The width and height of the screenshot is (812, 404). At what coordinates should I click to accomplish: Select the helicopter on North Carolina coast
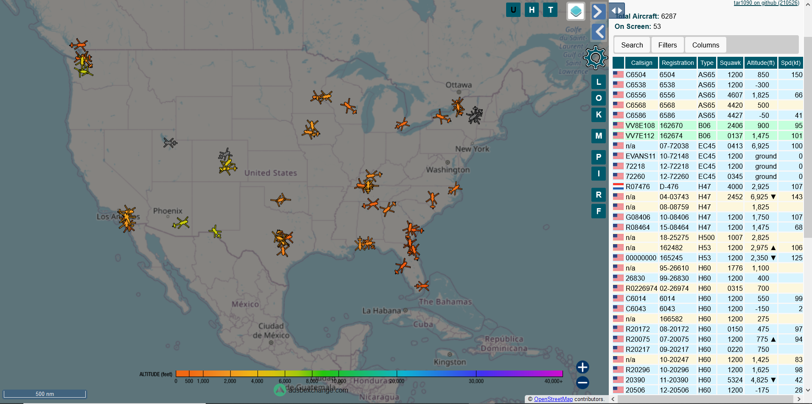pos(455,188)
